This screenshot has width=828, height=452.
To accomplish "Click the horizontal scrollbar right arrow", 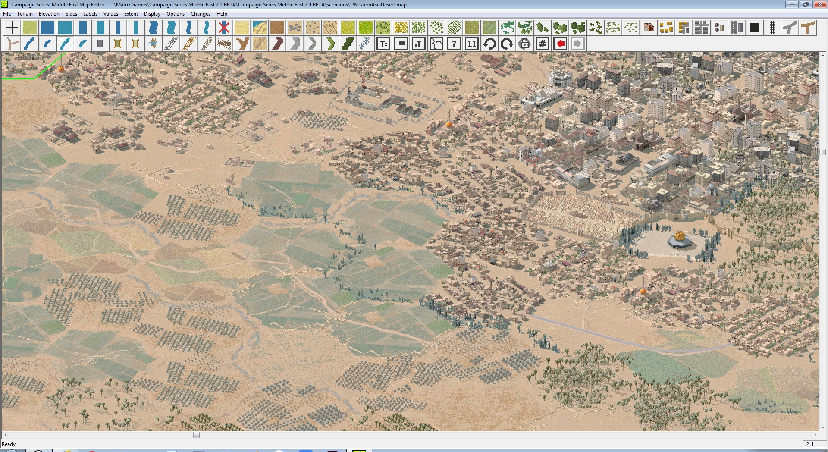I will pos(815,435).
